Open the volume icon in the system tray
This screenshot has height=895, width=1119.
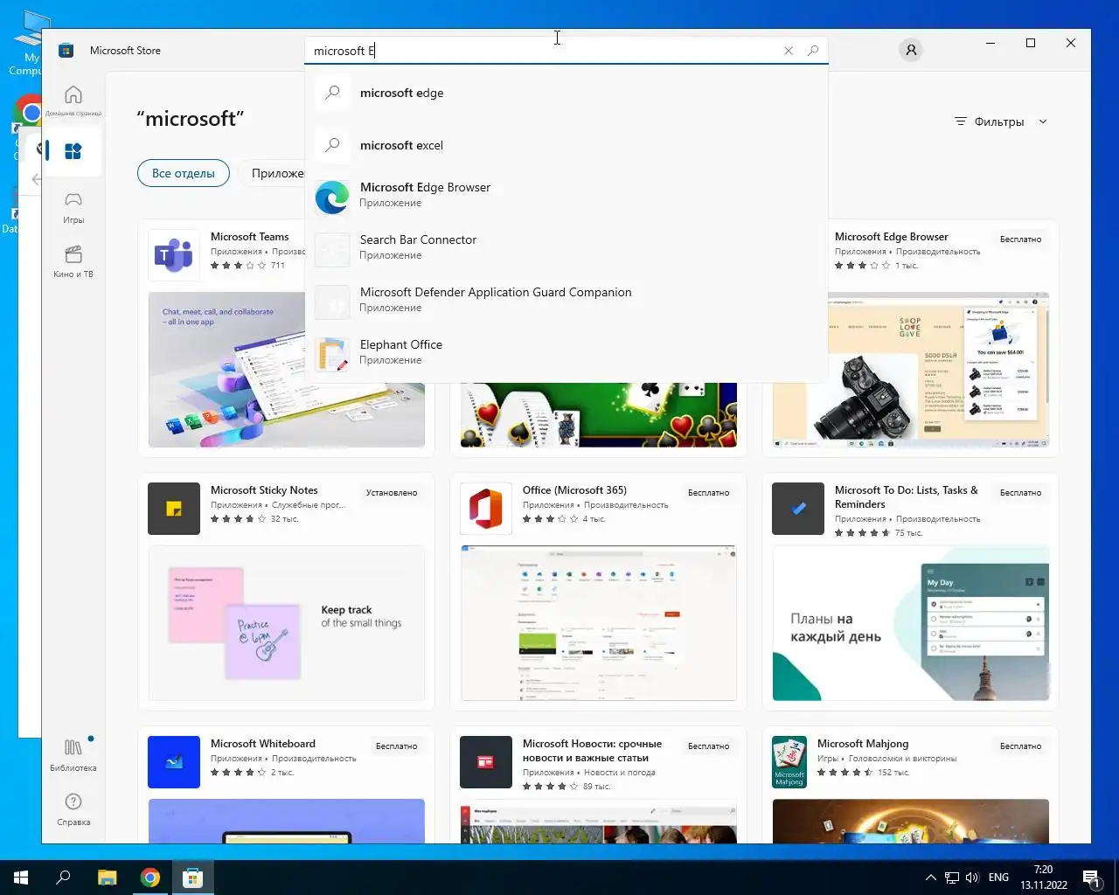point(972,878)
